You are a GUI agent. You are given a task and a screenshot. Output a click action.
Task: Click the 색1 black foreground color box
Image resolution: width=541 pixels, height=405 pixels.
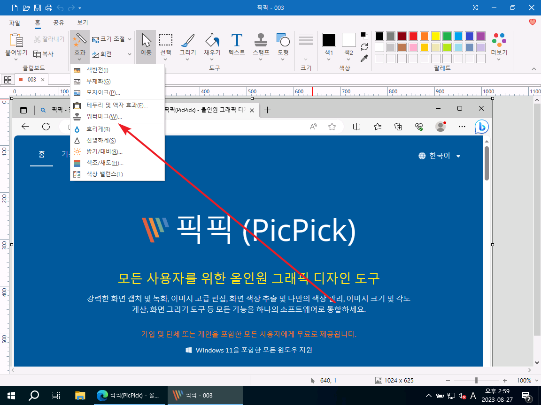click(329, 40)
